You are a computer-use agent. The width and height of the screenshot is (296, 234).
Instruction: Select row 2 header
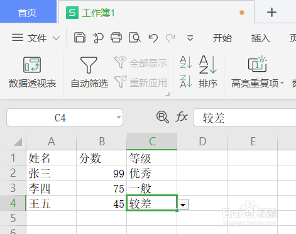point(13,173)
